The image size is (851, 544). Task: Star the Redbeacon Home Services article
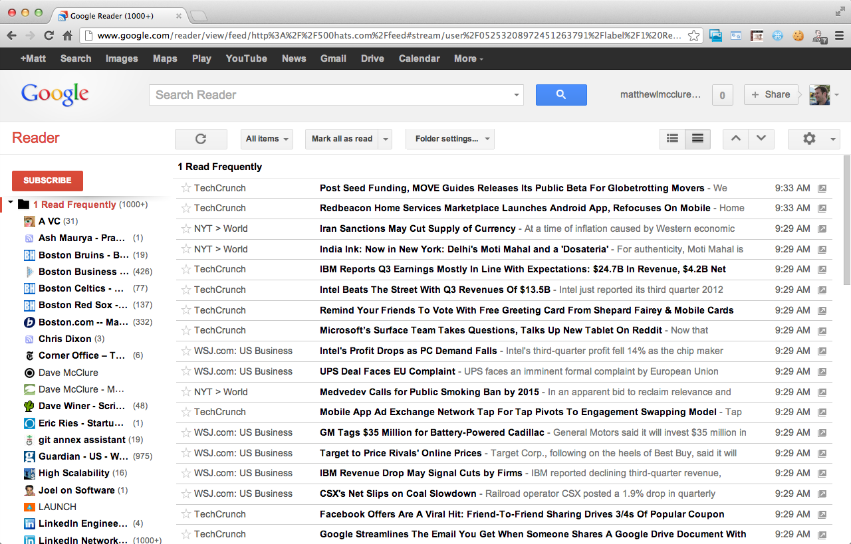pyautogui.click(x=185, y=208)
